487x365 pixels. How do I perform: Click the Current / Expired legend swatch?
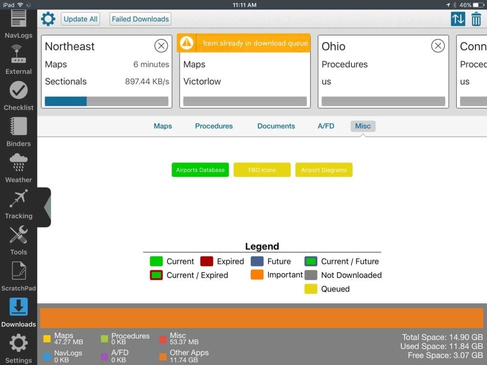tap(156, 275)
